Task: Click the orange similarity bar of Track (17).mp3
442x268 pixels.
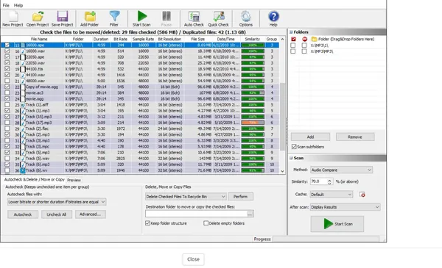Action: pyautogui.click(x=253, y=123)
